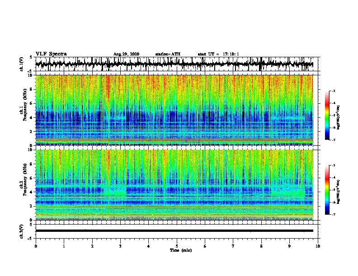The width and height of the screenshot is (358, 276).
Task: Click the ch.1 color scale bar
Action: coord(327,115)
